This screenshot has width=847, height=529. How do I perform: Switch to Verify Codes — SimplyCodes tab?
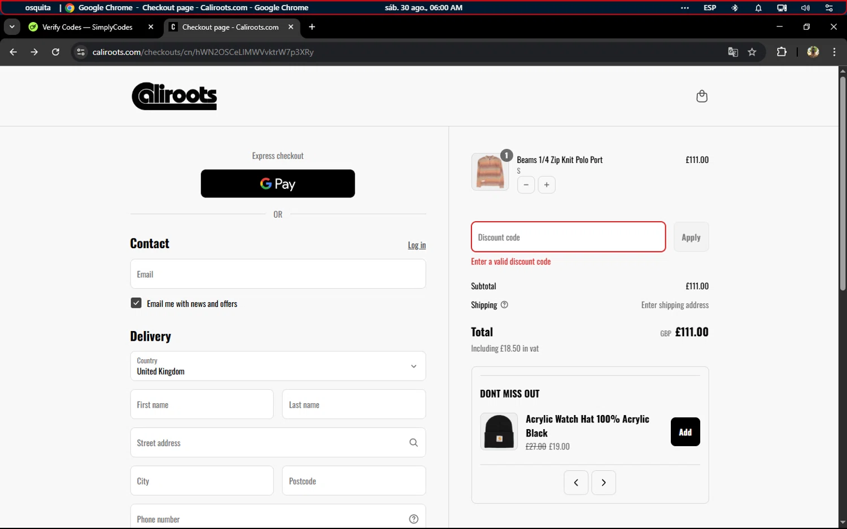tap(88, 27)
